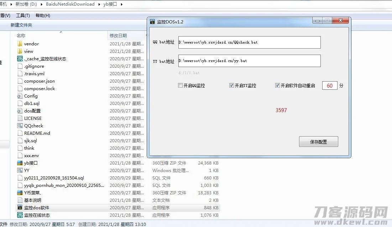Open the 工具(T) menu

22,16
